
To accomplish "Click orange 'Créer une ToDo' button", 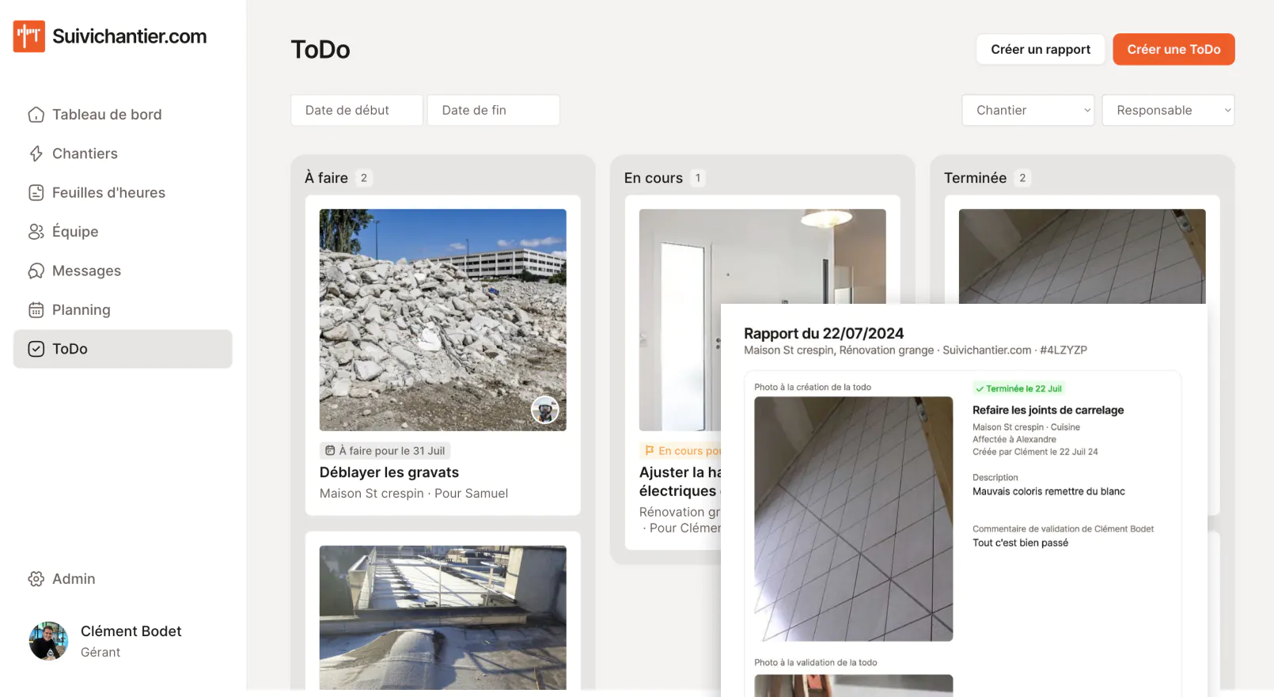I will (x=1174, y=49).
